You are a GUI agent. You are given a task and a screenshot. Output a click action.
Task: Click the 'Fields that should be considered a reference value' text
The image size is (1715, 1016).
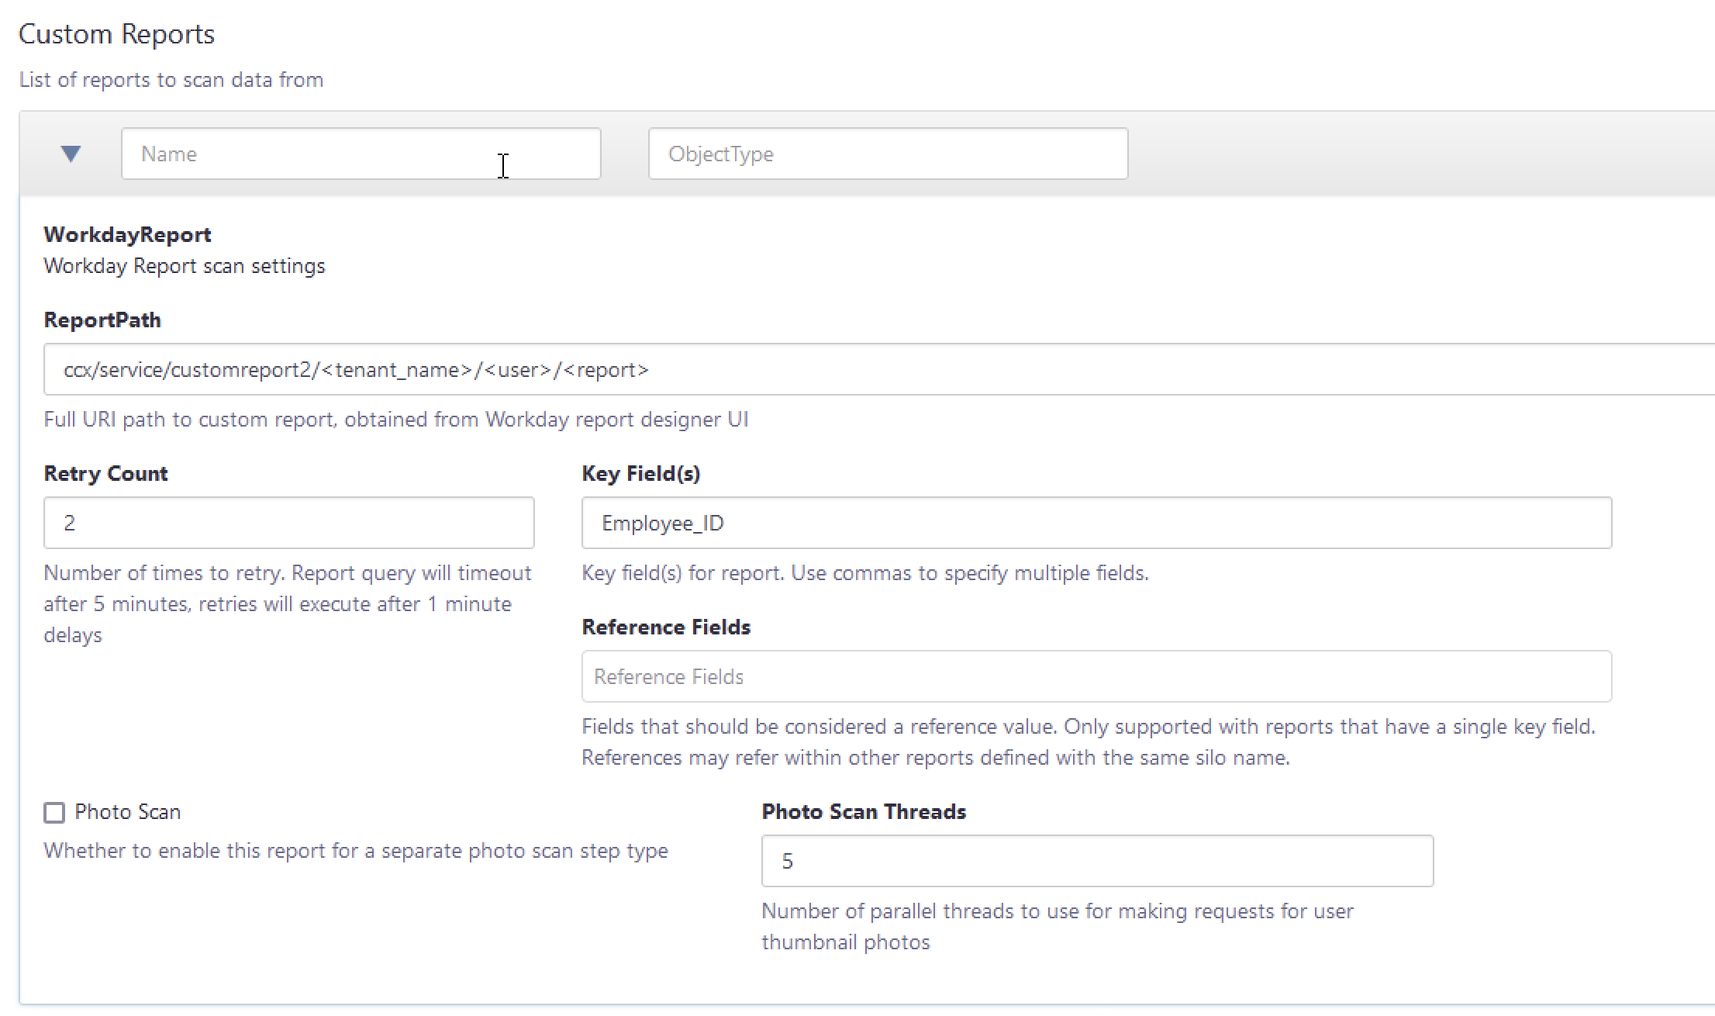tap(1089, 741)
